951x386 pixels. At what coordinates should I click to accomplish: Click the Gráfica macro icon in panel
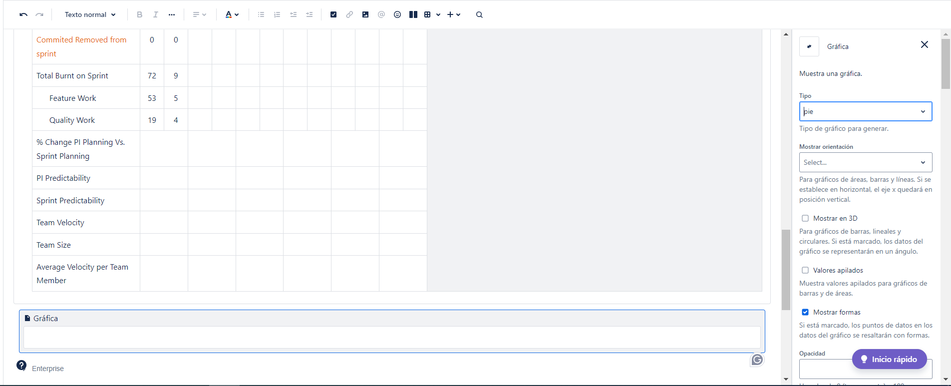pos(809,46)
